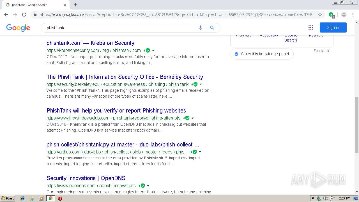359x202 pixels.
Task: Click the thewindowsclub.com URL breadcrumb
Action: click(x=113, y=118)
